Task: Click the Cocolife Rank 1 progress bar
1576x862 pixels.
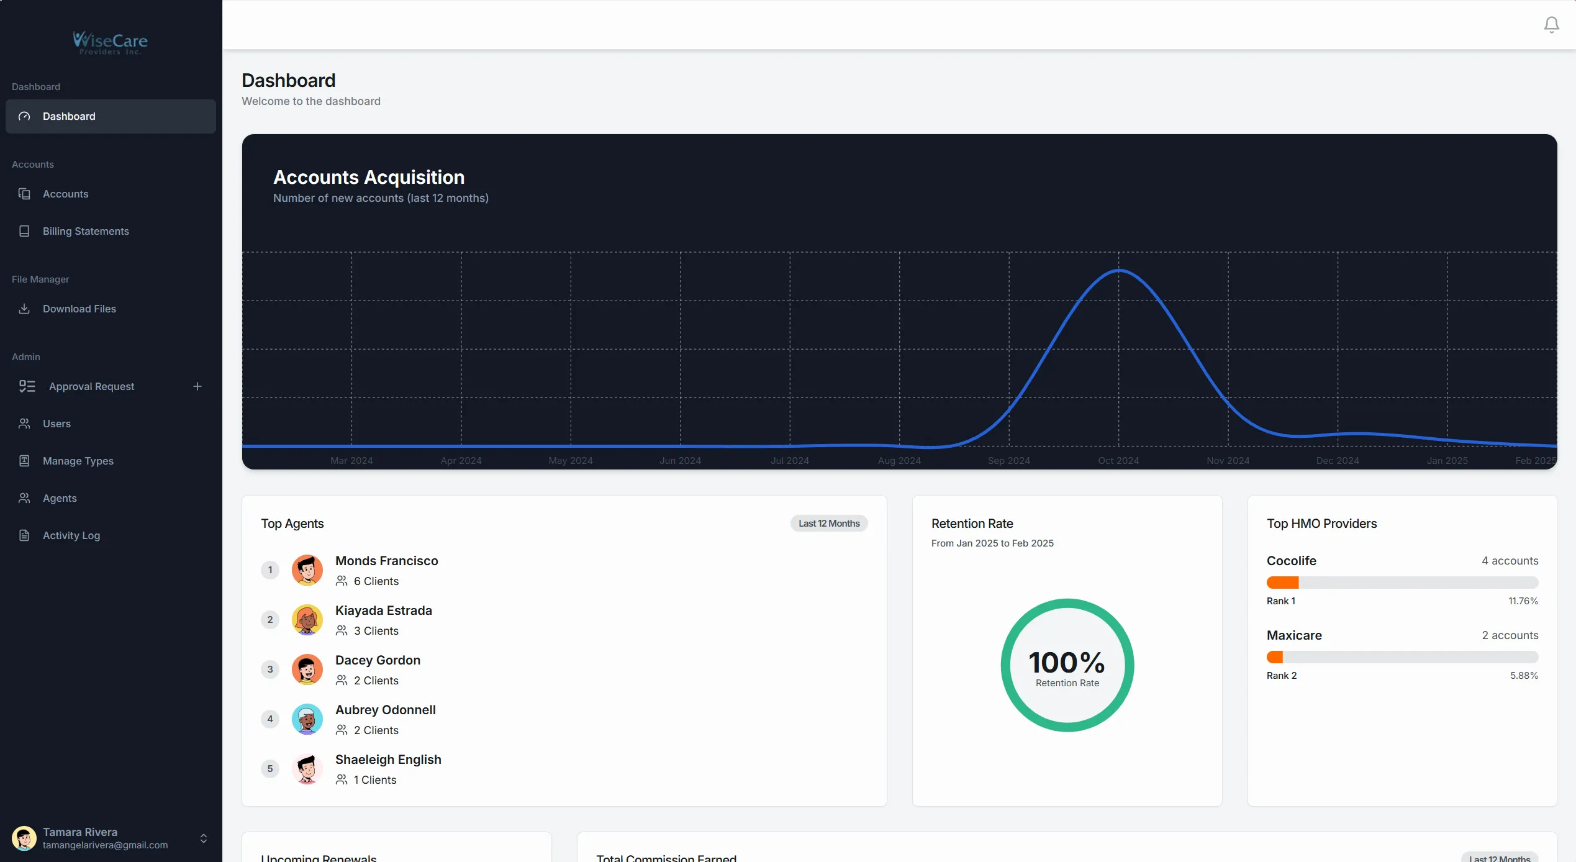Action: [x=1403, y=583]
